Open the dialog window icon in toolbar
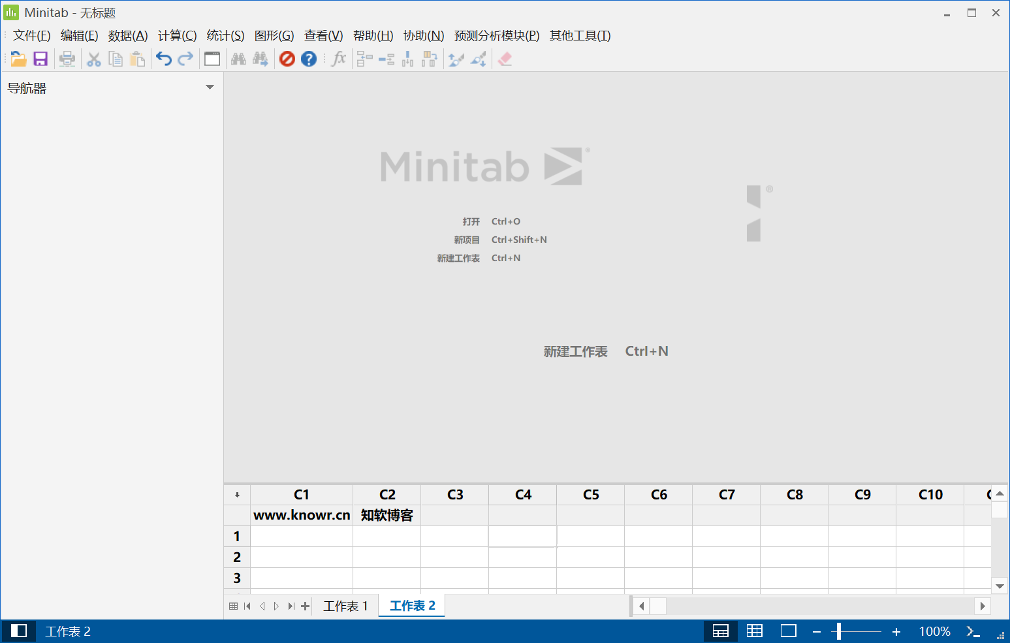Screen dimensions: 1010x643 click(x=212, y=59)
